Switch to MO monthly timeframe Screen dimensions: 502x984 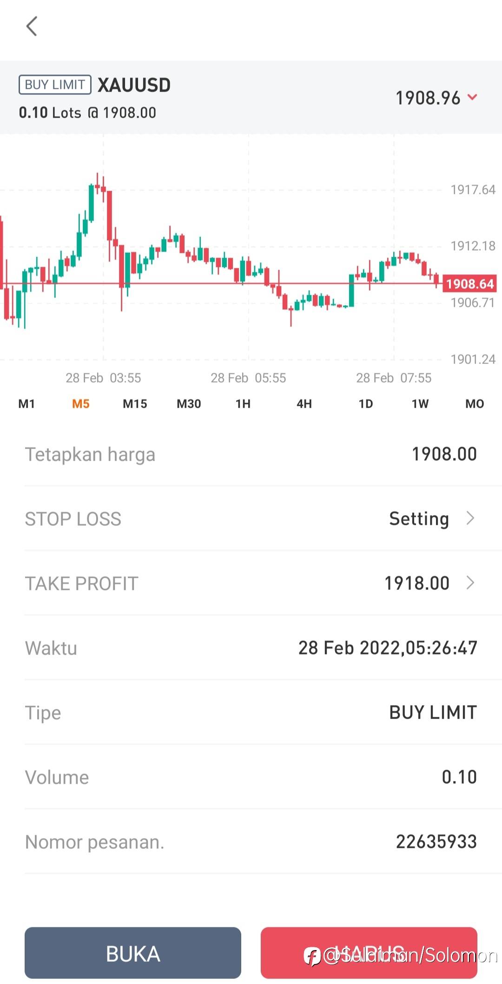coord(475,403)
